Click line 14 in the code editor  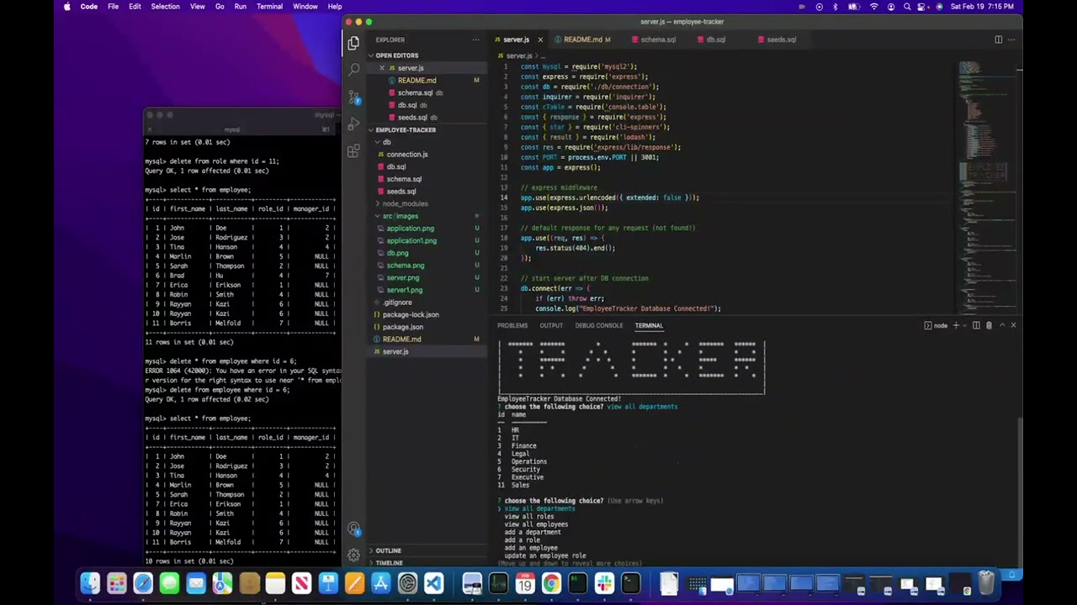610,197
